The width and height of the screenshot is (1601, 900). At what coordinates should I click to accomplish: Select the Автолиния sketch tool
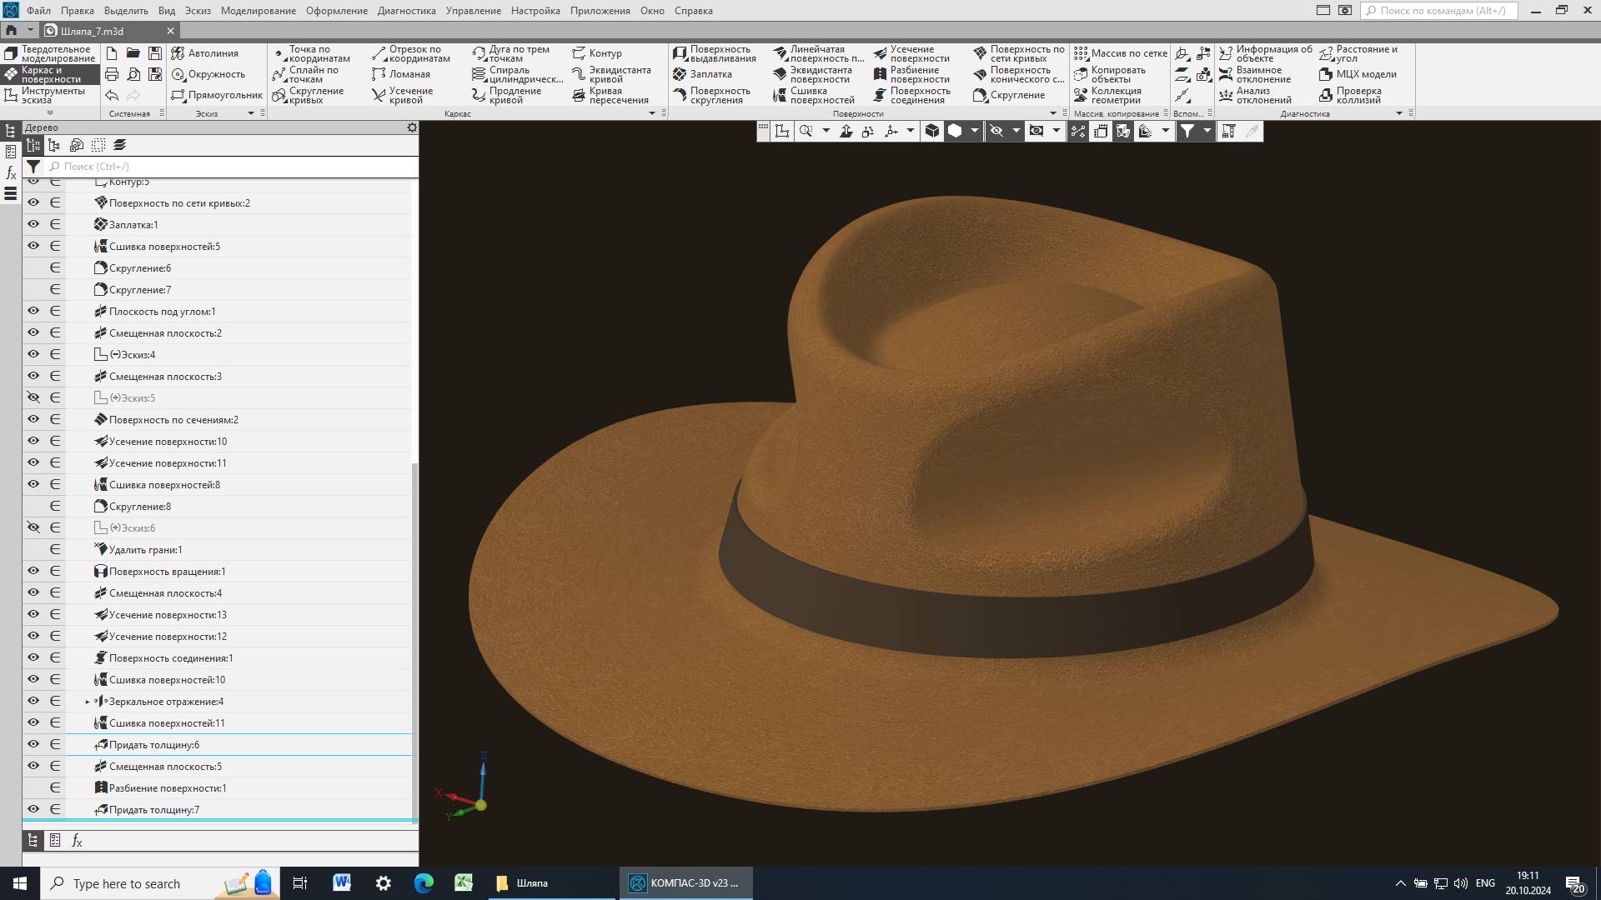178,53
